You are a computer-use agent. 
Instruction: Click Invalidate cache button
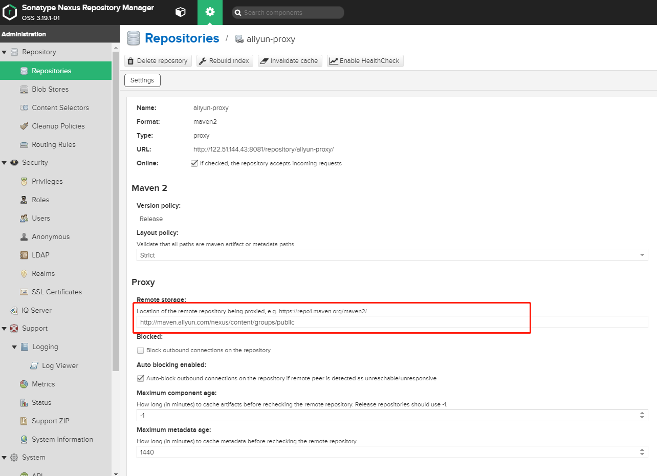coord(290,61)
